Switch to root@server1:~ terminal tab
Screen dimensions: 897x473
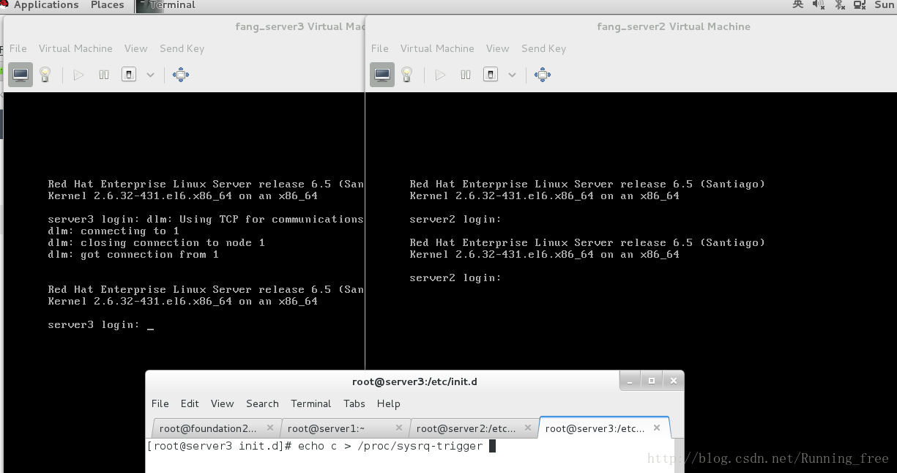click(327, 428)
